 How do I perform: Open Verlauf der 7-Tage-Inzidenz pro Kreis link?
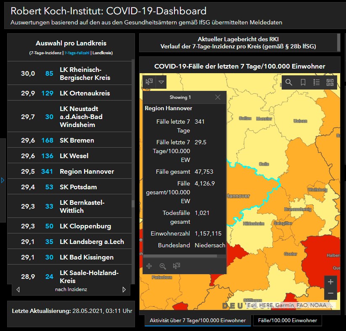[x=238, y=46]
